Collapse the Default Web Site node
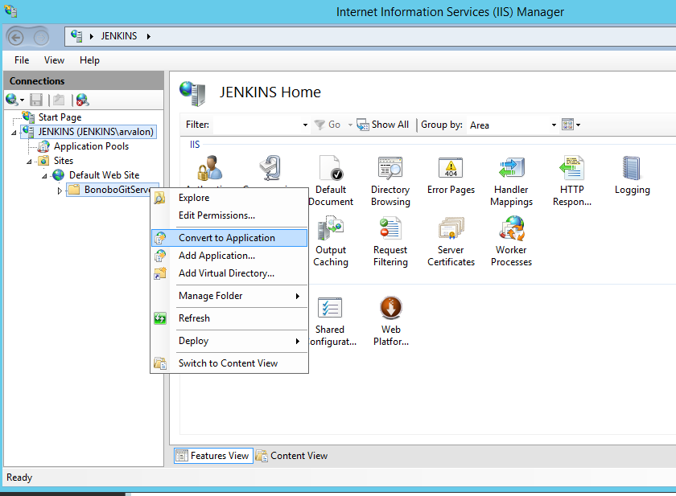The image size is (676, 496). 44,176
